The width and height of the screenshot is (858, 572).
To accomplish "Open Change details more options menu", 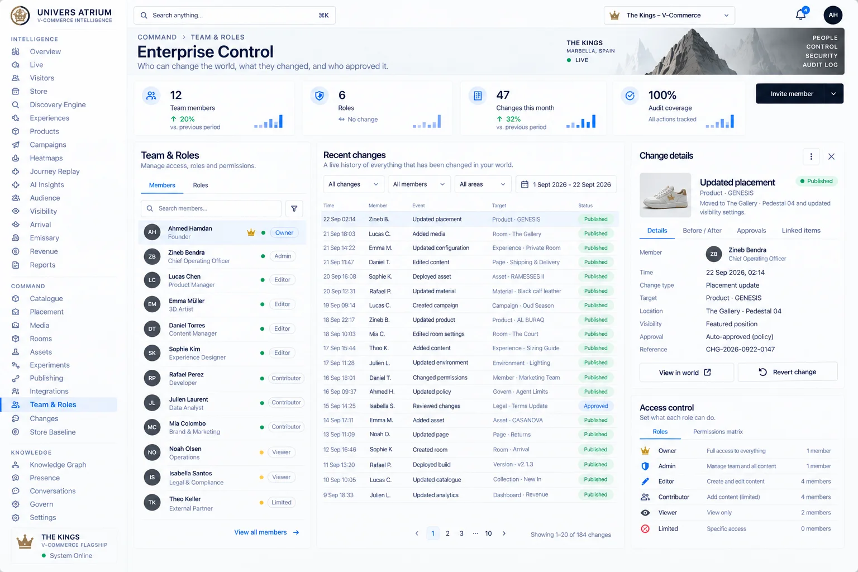I will point(811,156).
